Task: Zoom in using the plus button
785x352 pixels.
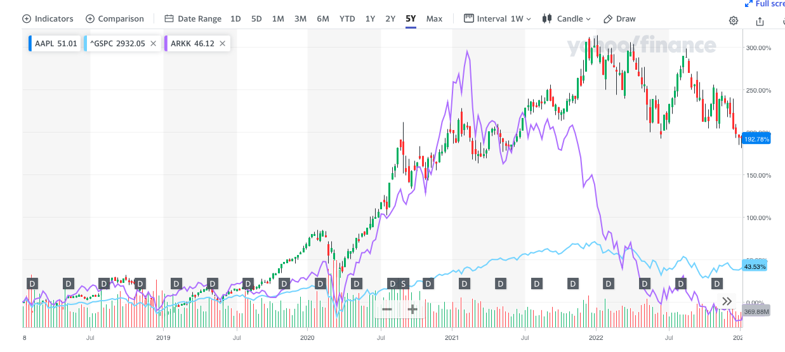Action: coord(412,310)
